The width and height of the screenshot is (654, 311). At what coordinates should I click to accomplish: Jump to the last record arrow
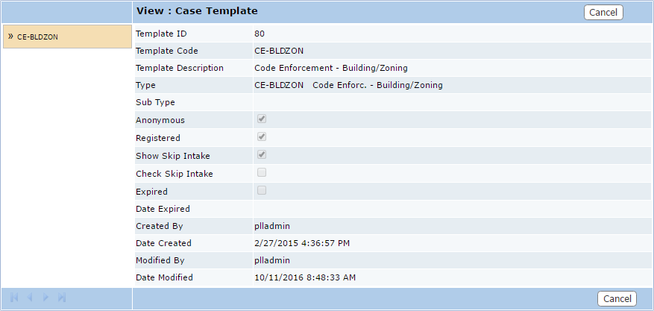click(62, 298)
